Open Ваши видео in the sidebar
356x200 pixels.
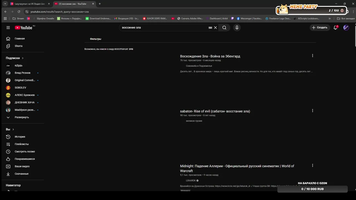(x=23, y=166)
